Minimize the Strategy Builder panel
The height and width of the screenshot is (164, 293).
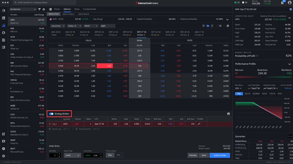coord(228,114)
